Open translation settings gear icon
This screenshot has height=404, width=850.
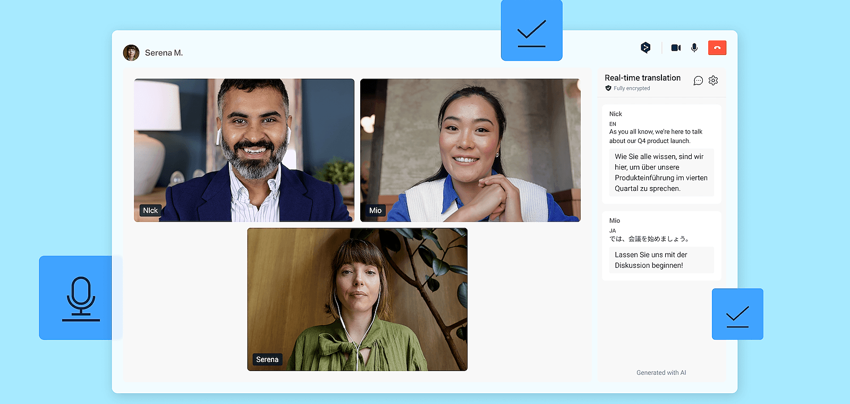(x=713, y=80)
